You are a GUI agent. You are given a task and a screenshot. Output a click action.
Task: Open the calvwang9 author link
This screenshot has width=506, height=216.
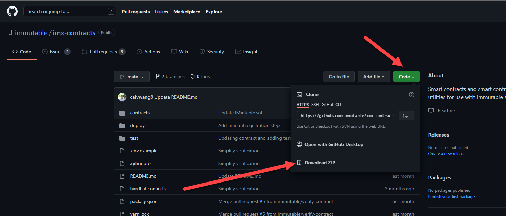tap(142, 97)
